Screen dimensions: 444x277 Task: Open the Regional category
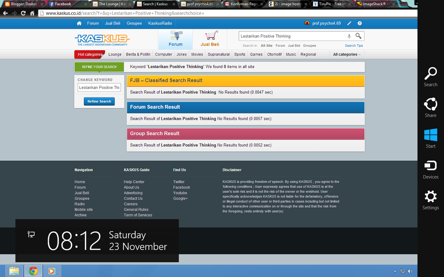(x=308, y=54)
